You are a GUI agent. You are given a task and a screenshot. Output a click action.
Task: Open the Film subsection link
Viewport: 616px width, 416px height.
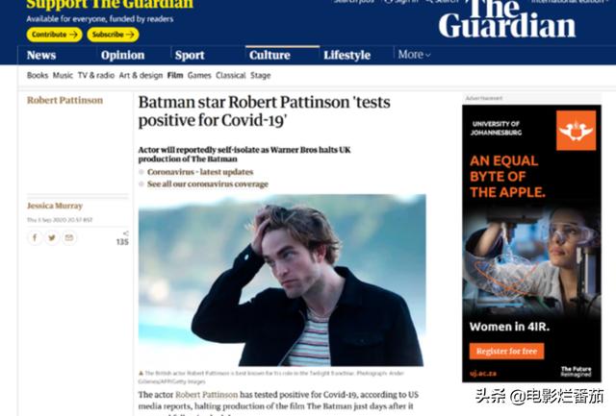click(175, 75)
